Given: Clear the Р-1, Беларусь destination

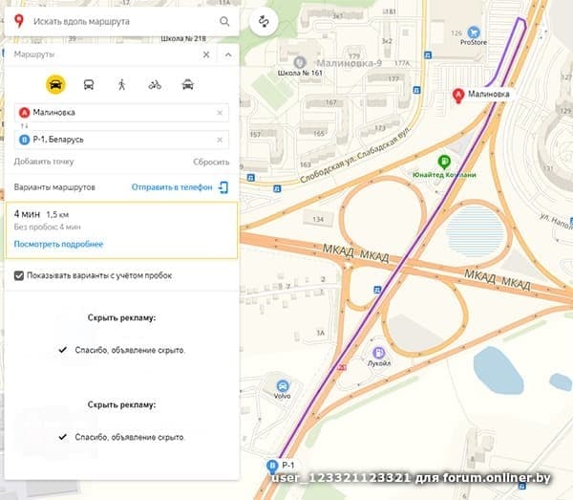Looking at the screenshot, I should [220, 140].
